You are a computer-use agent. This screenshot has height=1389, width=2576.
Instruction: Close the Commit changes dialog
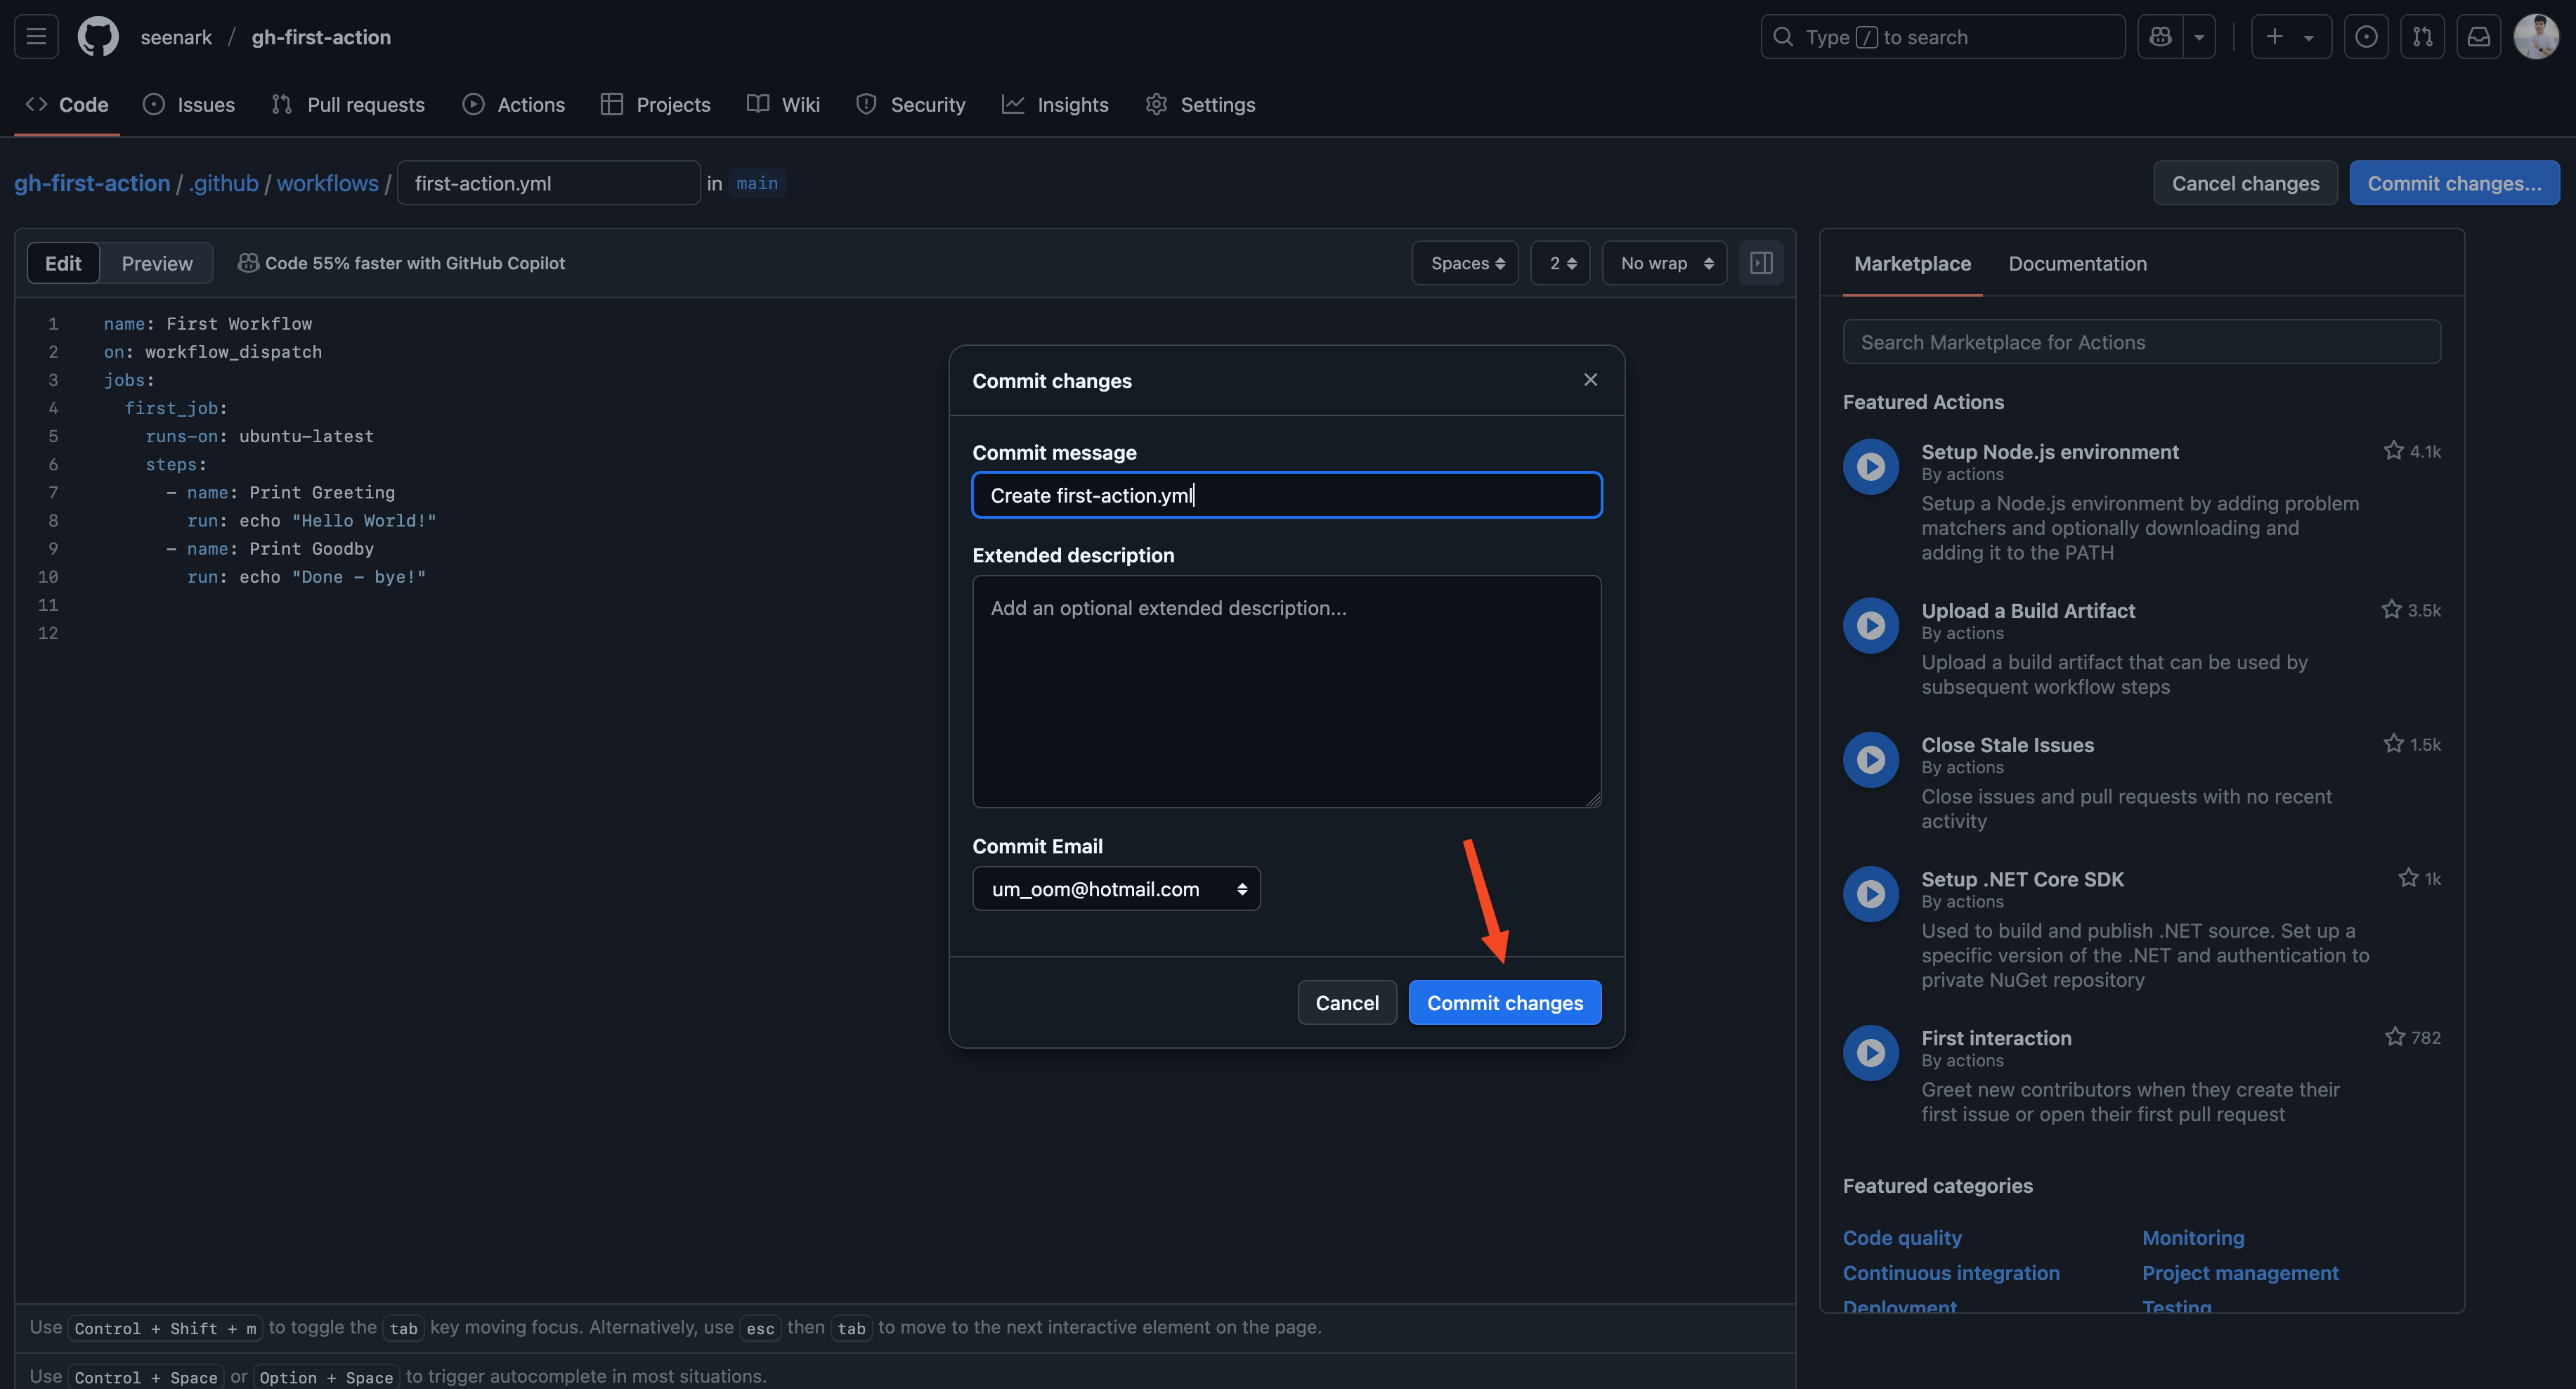(x=1590, y=380)
